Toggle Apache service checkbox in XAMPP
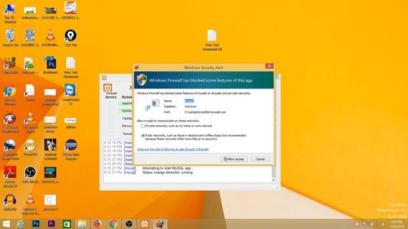The width and height of the screenshot is (408, 229). pyautogui.click(x=111, y=103)
